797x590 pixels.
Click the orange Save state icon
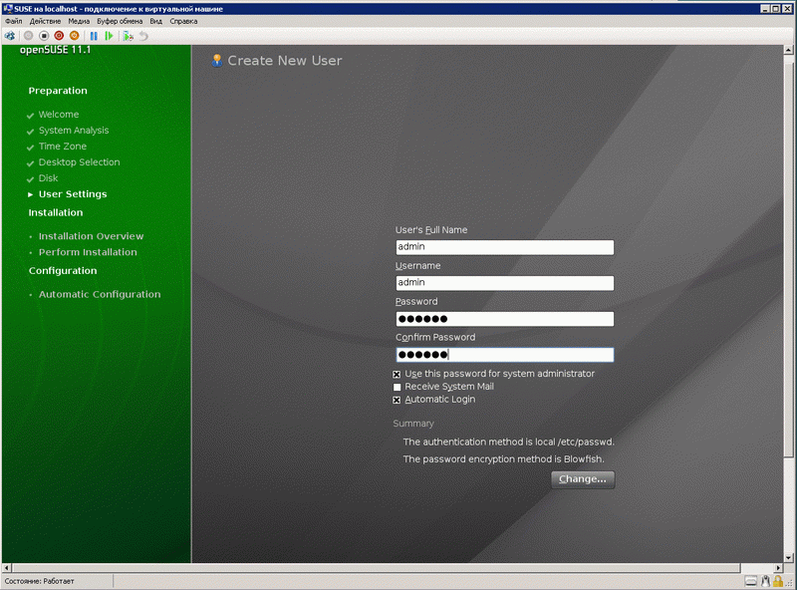[x=74, y=36]
